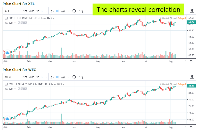The width and height of the screenshot is (201, 131).
Task: Open indicators menu on WEC chart
Action: (x=81, y=77)
